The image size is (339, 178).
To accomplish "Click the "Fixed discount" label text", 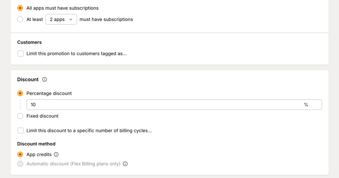I will pos(42,116).
